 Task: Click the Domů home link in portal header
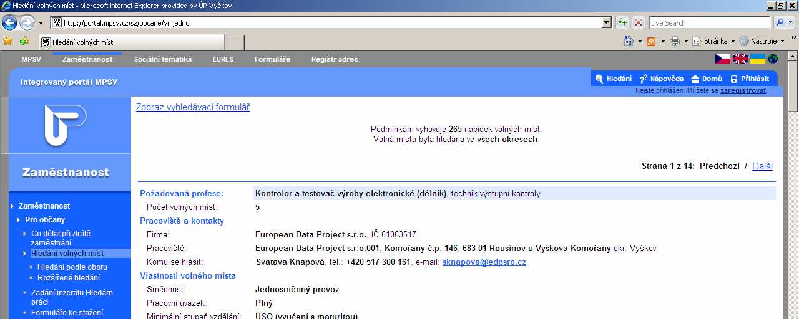coord(707,79)
